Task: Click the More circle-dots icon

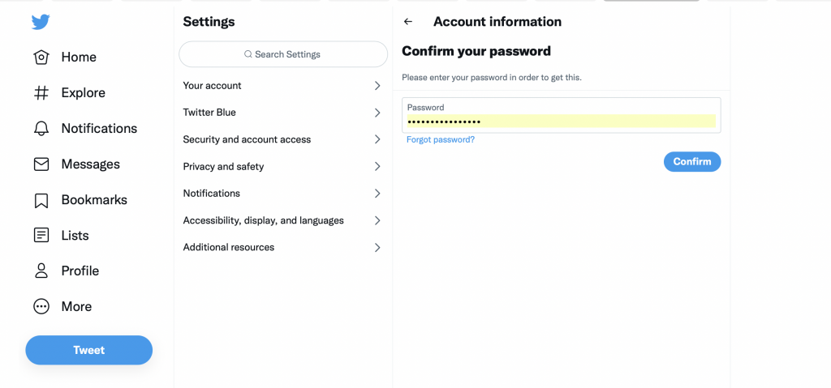Action: (x=41, y=306)
